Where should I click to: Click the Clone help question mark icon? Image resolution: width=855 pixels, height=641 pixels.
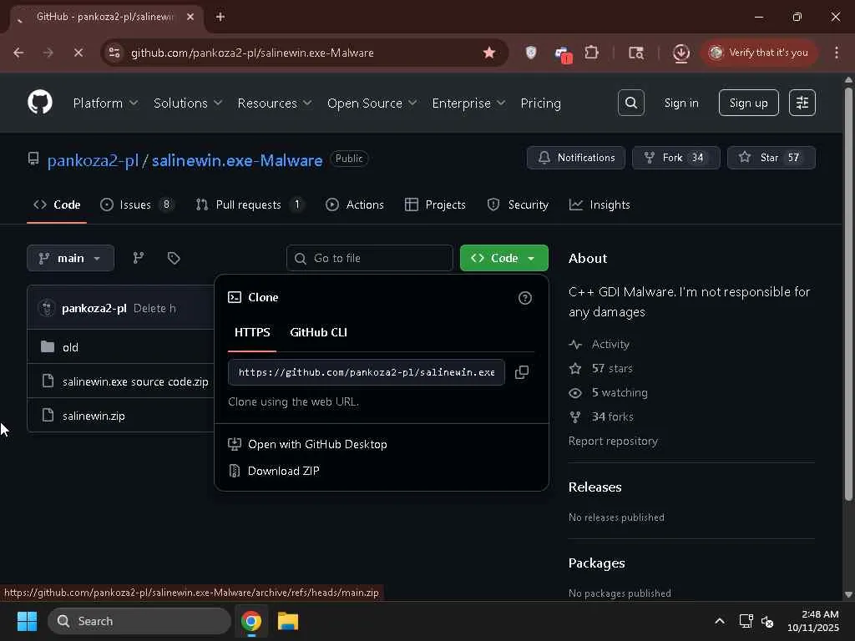(524, 298)
